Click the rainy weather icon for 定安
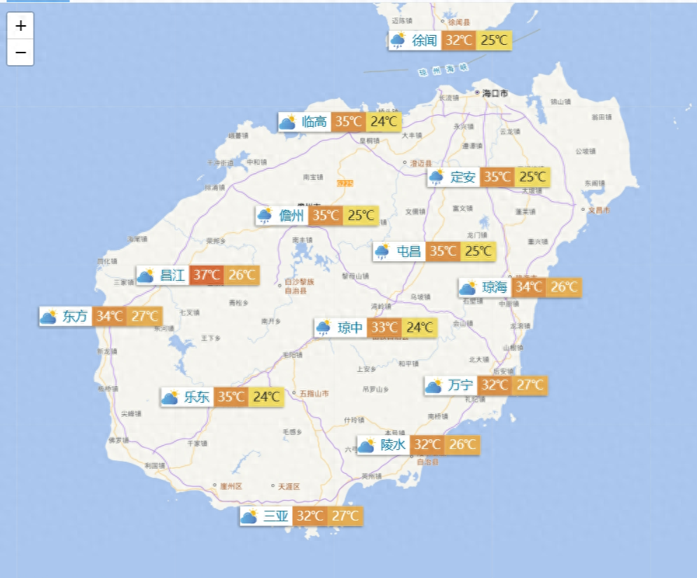Viewport: 697px width, 578px height. pyautogui.click(x=436, y=177)
